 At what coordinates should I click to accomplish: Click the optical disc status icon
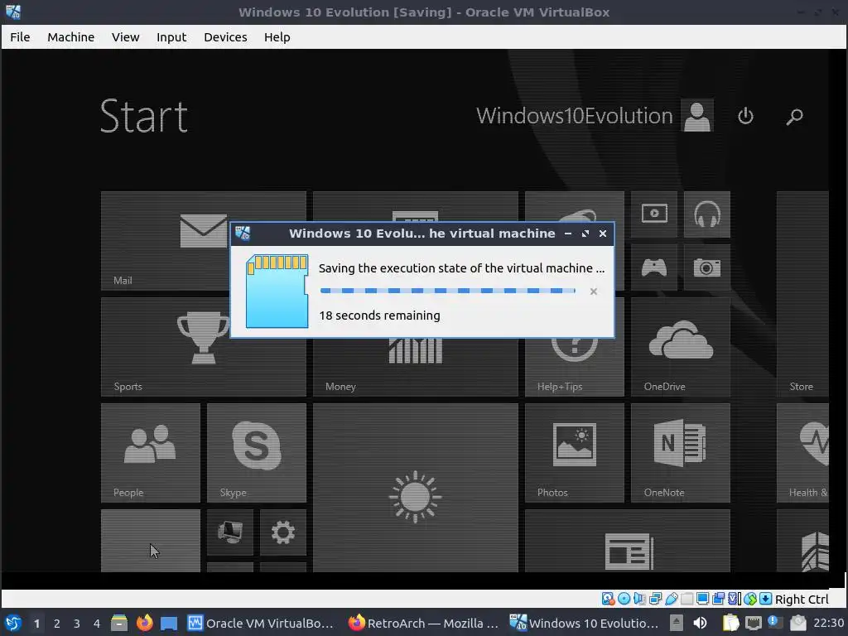pyautogui.click(x=624, y=599)
